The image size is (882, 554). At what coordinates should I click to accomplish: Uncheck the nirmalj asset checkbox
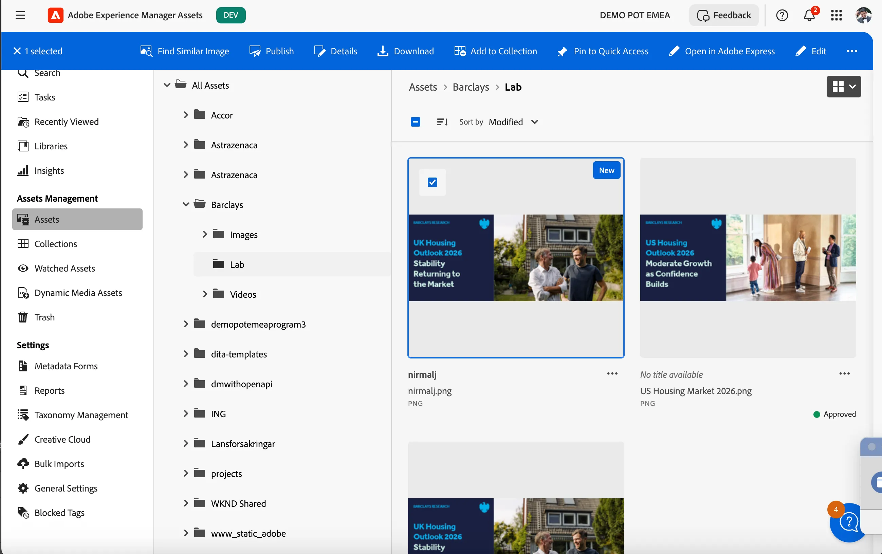tap(432, 182)
